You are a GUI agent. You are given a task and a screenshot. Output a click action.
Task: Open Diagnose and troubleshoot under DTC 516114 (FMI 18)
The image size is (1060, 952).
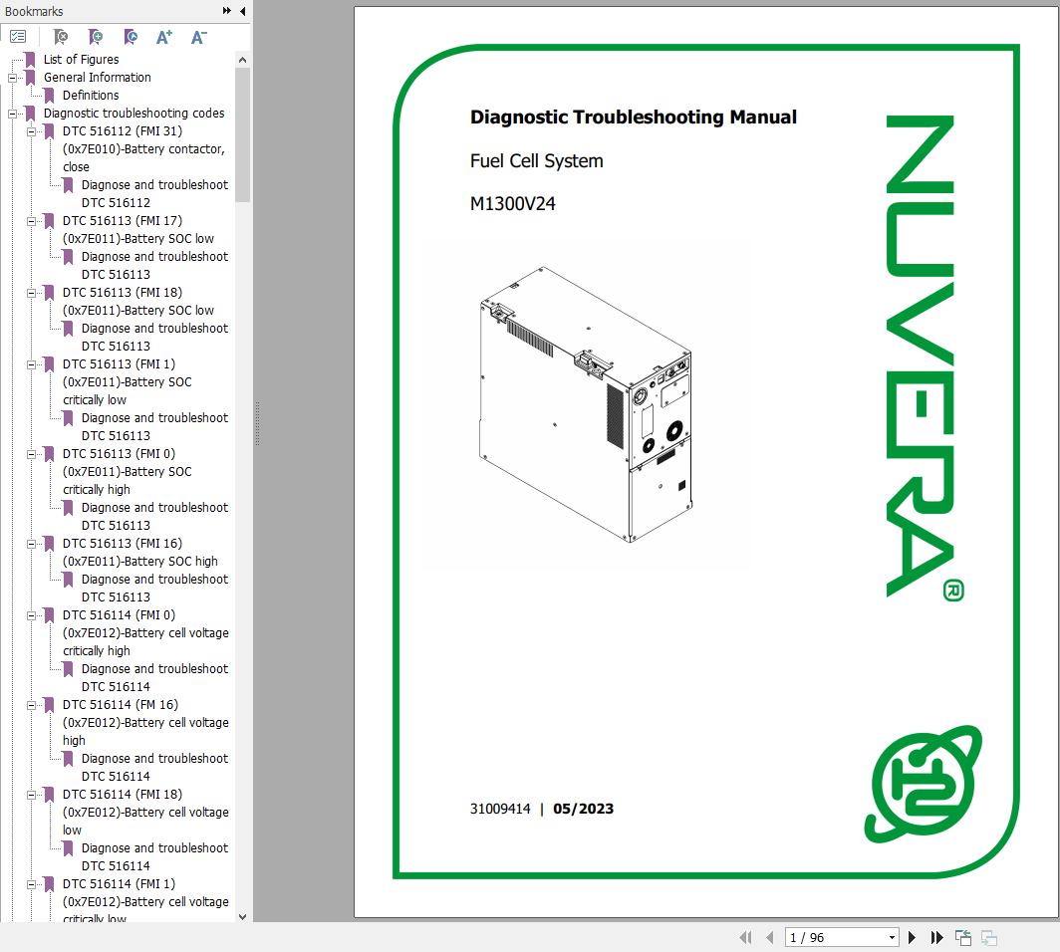point(154,856)
